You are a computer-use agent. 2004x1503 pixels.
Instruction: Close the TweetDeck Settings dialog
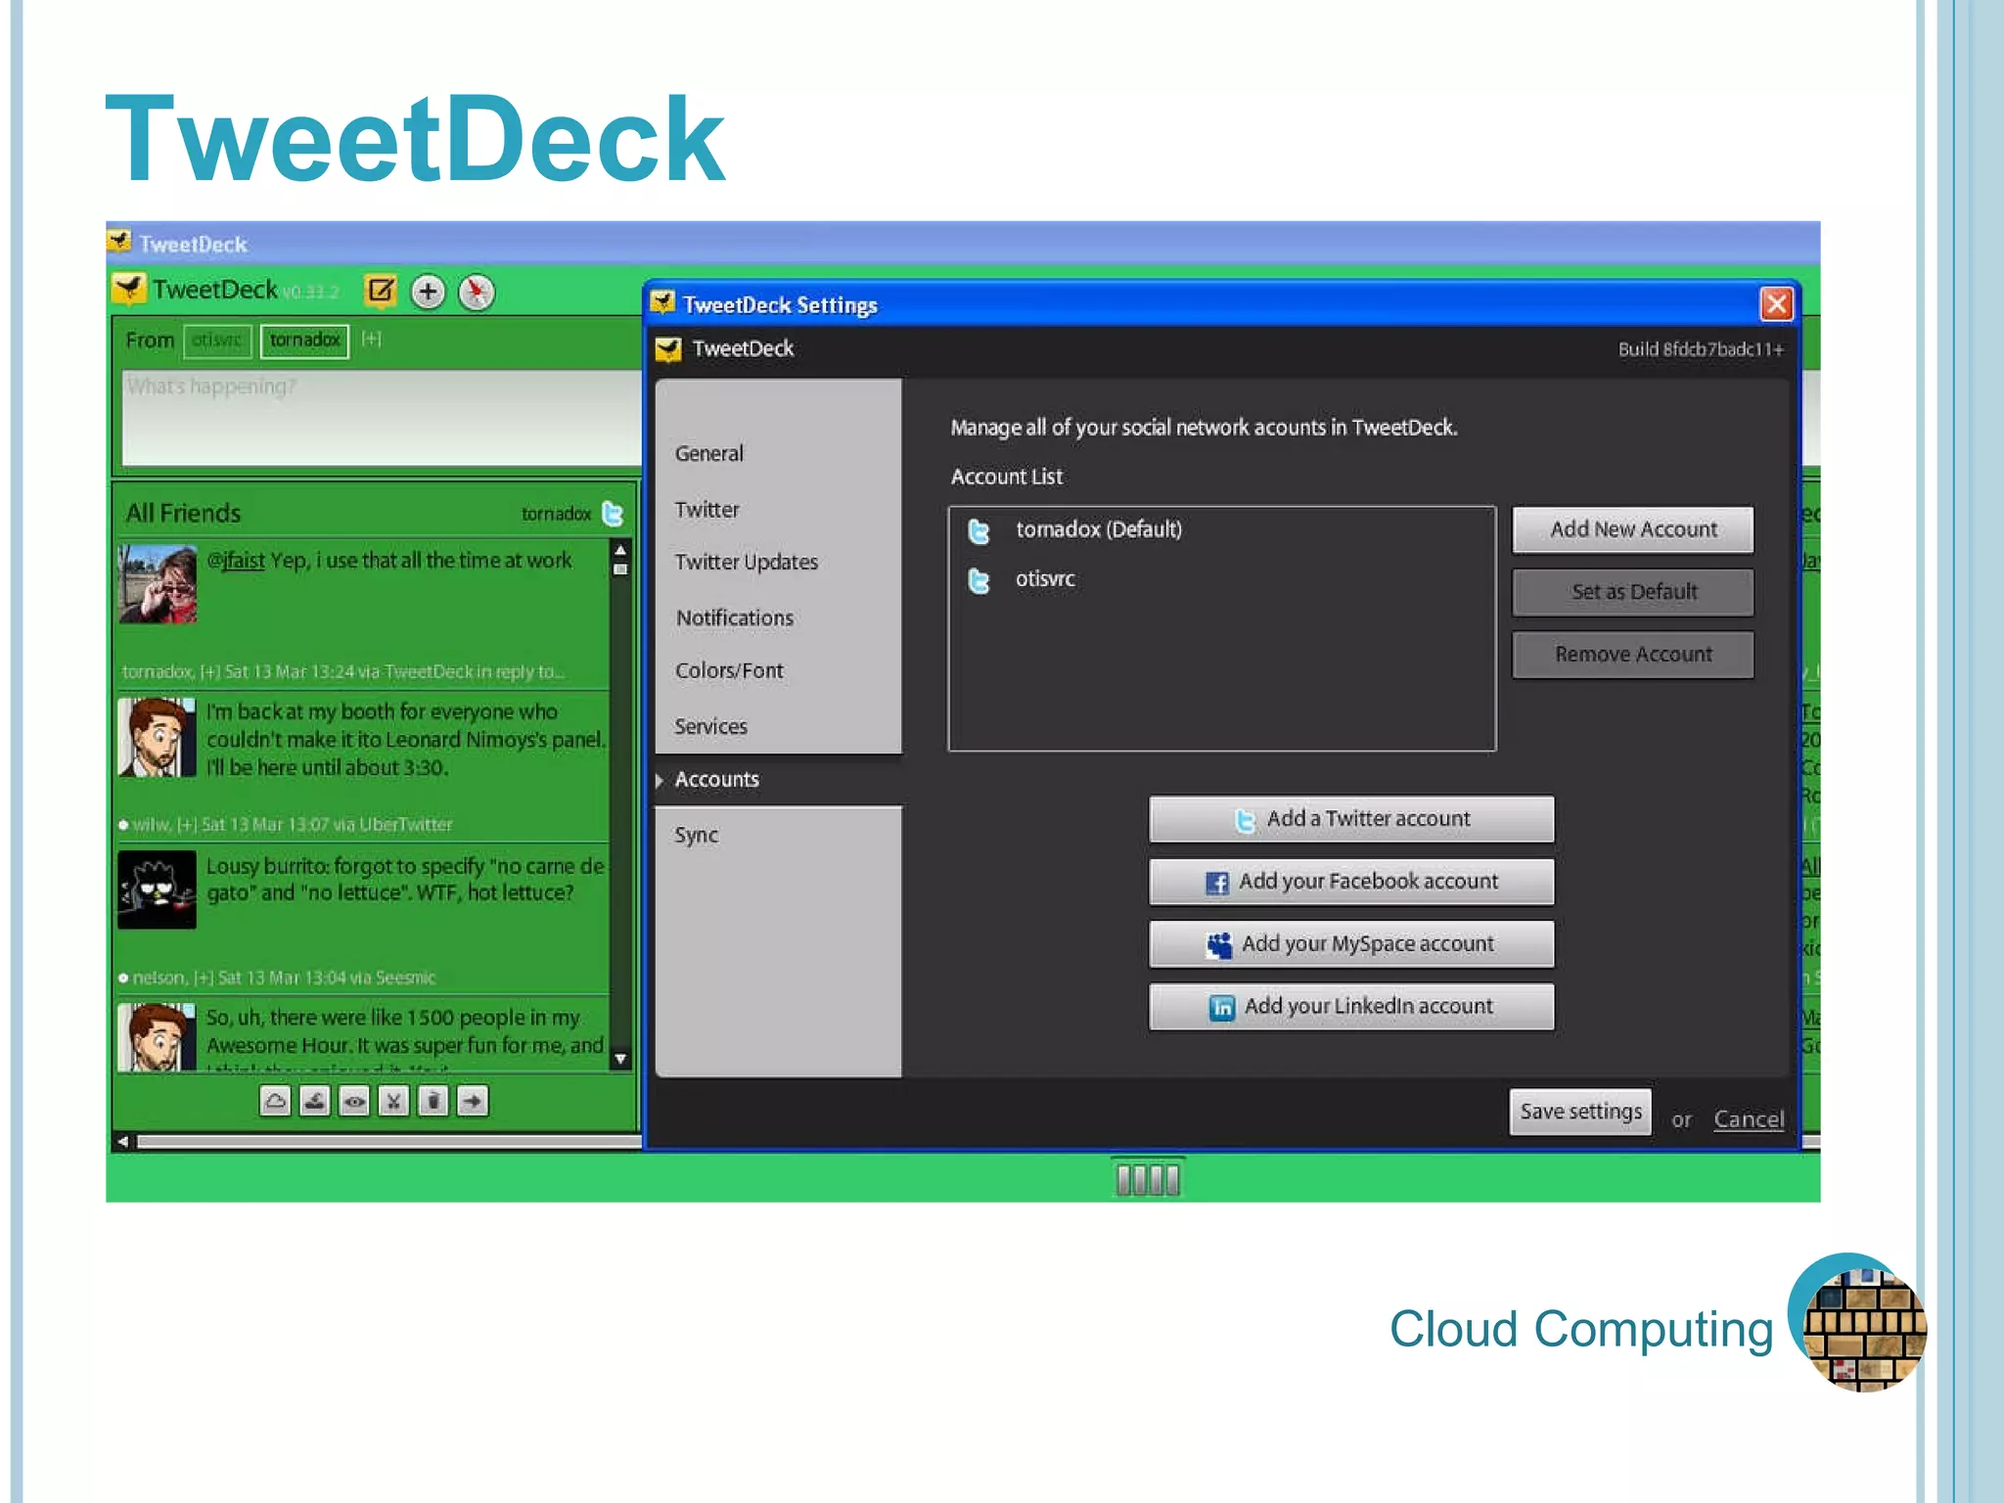pyautogui.click(x=1777, y=304)
